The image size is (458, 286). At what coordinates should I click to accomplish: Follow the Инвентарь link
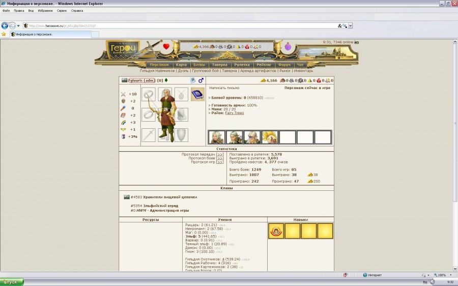(303, 71)
